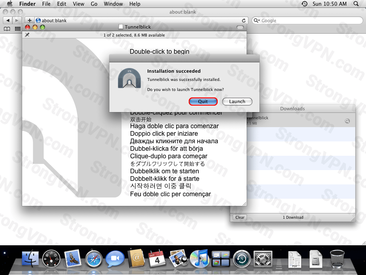Image resolution: width=366 pixels, height=275 pixels.
Task: Open the Top Sites grid icon
Action: tap(18, 29)
